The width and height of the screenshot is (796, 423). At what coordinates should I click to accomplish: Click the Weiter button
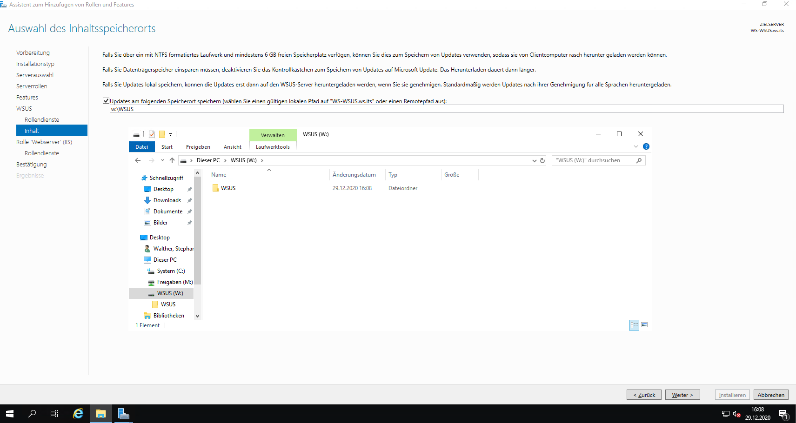coord(682,395)
